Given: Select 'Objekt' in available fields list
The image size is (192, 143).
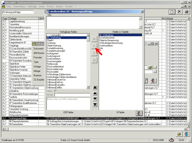Looking at the screenshot, I should point(66,40).
